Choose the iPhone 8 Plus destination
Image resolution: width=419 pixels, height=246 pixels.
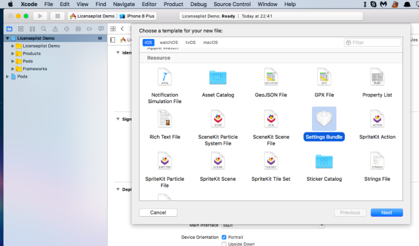137,16
